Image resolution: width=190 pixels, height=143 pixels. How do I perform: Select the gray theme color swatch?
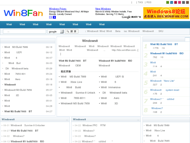coord(183,2)
